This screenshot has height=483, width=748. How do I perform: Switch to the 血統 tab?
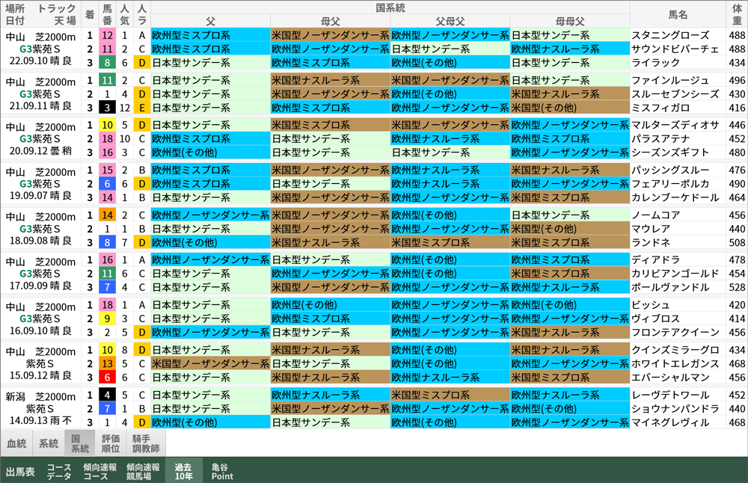(x=16, y=443)
